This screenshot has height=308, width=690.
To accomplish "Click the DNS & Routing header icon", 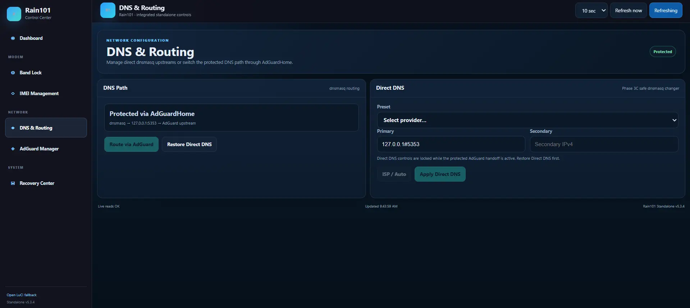I will click(x=108, y=10).
